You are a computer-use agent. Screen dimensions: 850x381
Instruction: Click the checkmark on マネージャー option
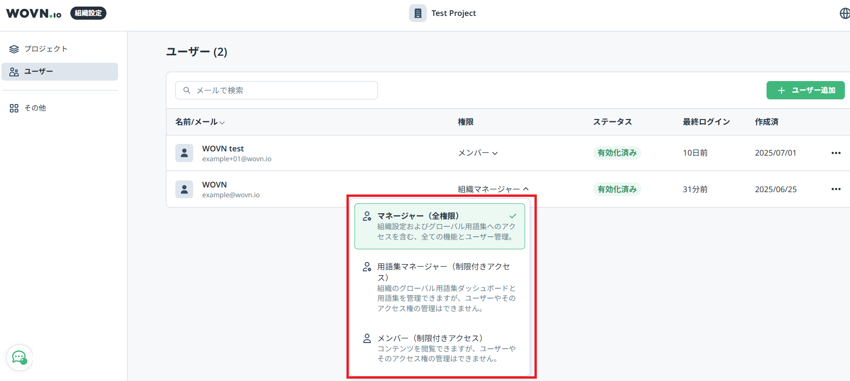point(513,216)
